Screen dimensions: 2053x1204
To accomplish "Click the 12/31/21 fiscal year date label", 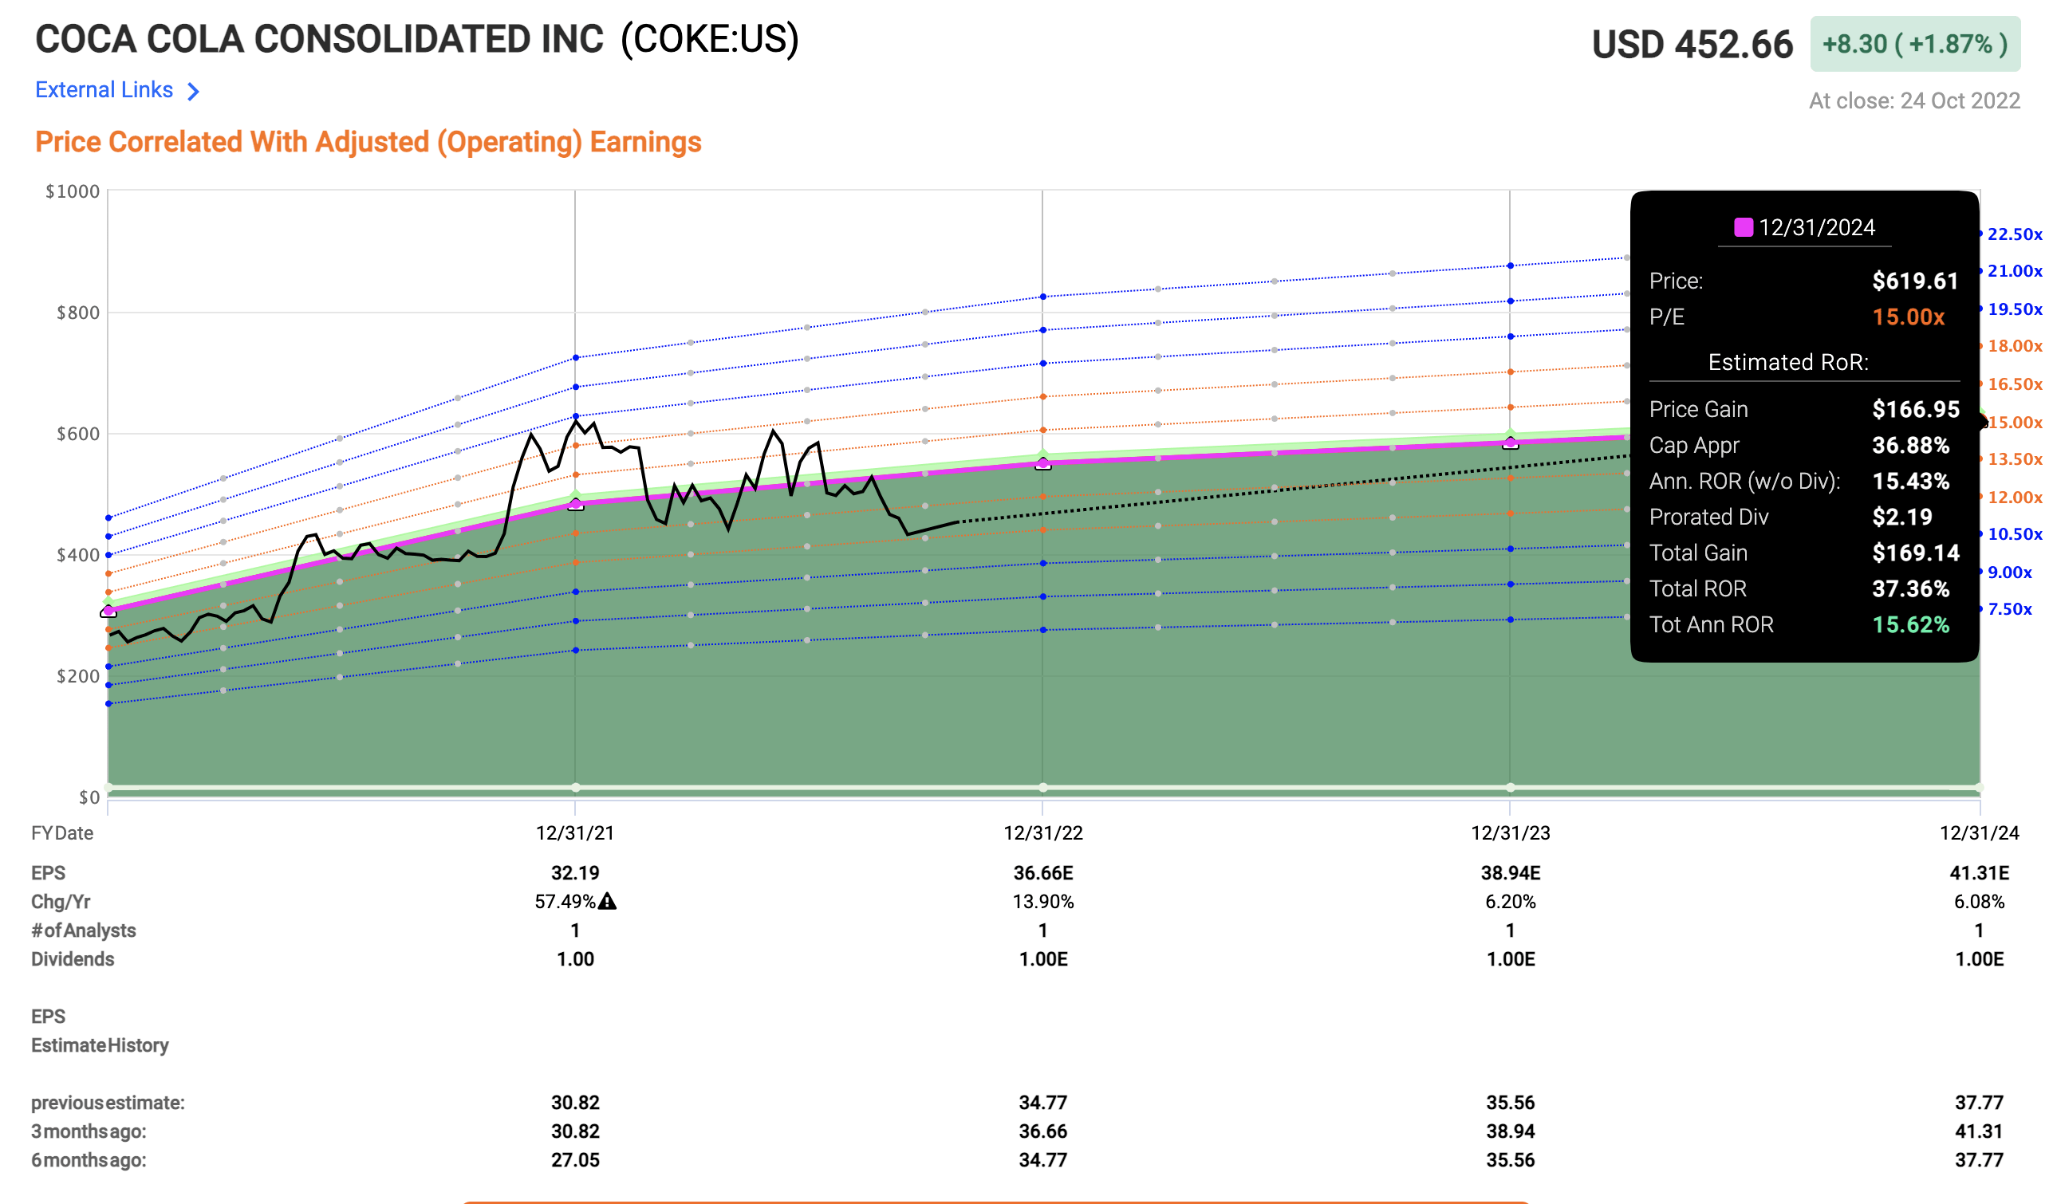I will [x=575, y=832].
